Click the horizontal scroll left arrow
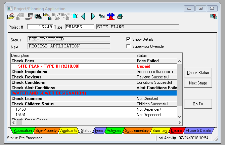The height and width of the screenshot is (145, 225). [13, 122]
